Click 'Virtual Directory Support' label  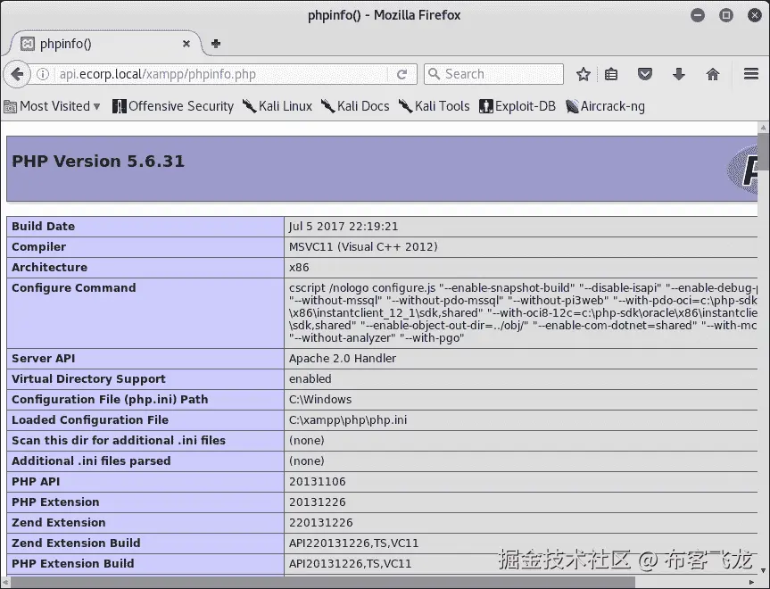(x=88, y=379)
